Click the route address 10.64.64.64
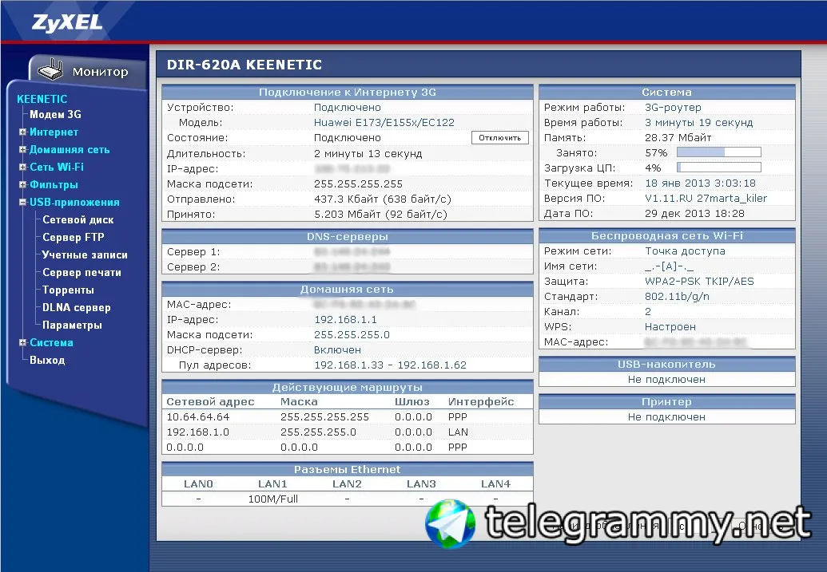The width and height of the screenshot is (827, 572). pyautogui.click(x=198, y=417)
